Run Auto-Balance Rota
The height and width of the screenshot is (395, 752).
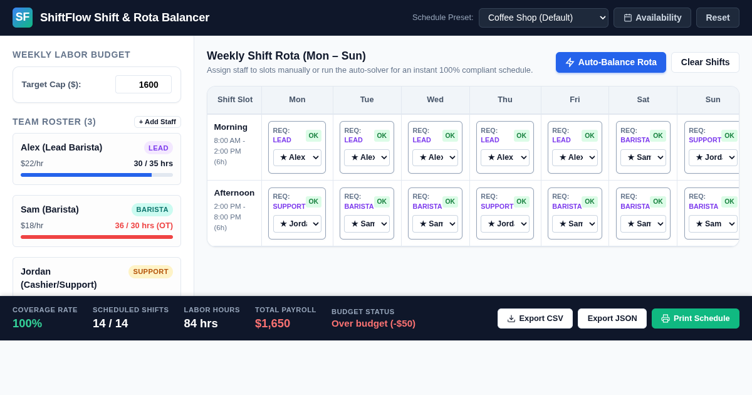(611, 62)
